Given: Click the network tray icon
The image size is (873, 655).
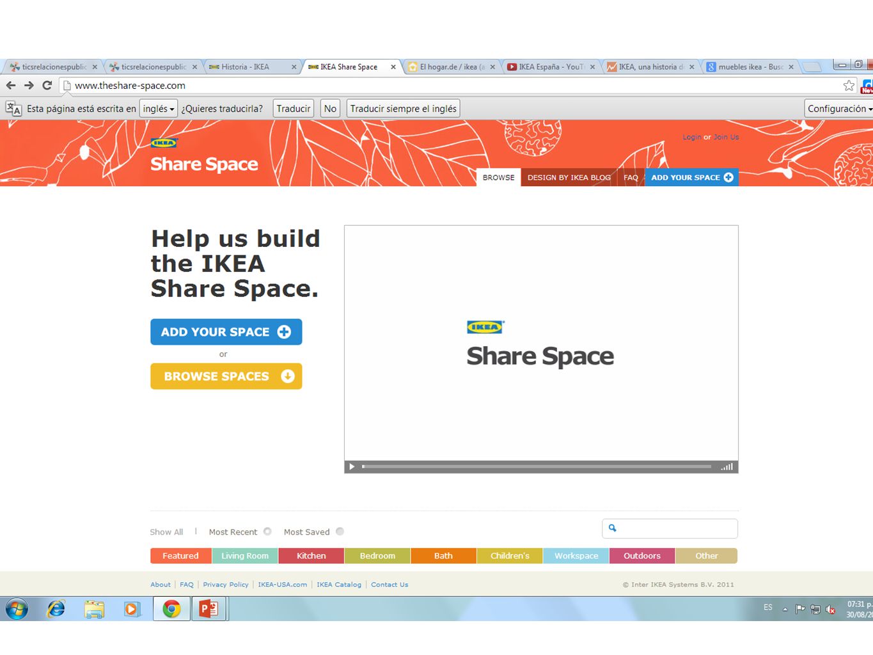Looking at the screenshot, I should pyautogui.click(x=815, y=610).
